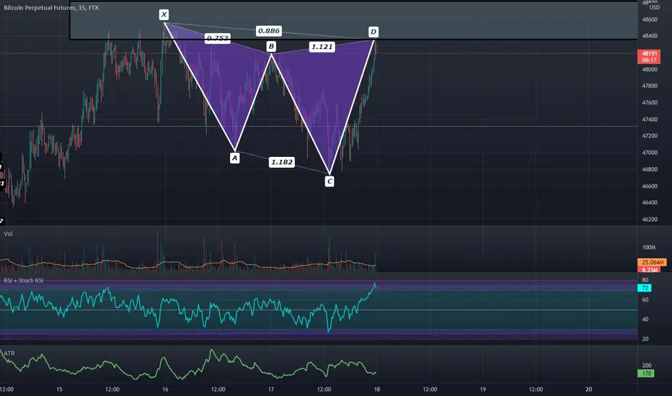Image resolution: width=672 pixels, height=396 pixels.
Task: Click the USD currency label on price axis
Action: point(655,7)
